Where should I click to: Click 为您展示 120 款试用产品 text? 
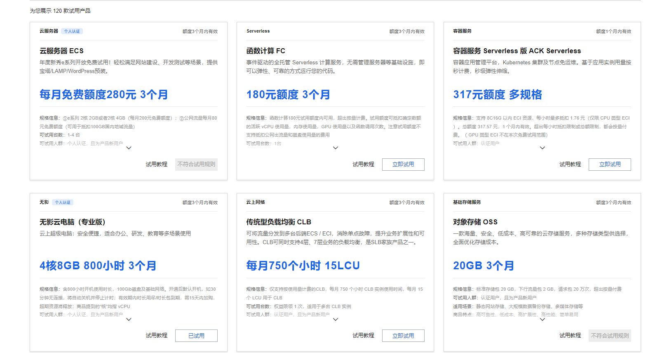(60, 11)
